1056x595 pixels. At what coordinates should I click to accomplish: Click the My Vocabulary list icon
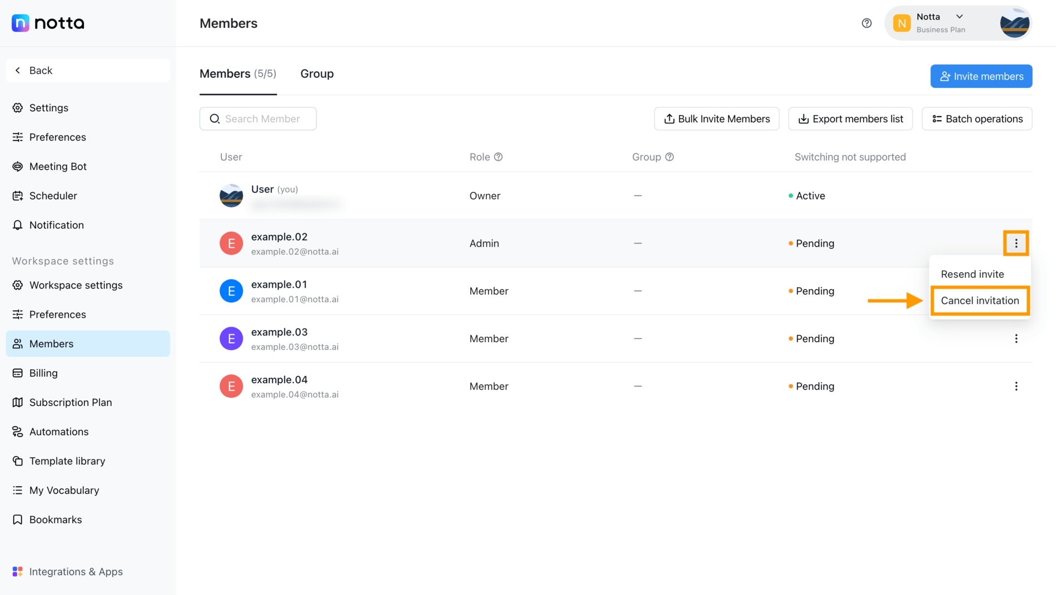18,491
